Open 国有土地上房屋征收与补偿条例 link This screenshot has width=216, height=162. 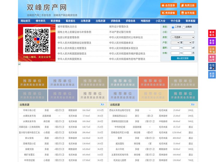pyautogui.click(x=74, y=32)
